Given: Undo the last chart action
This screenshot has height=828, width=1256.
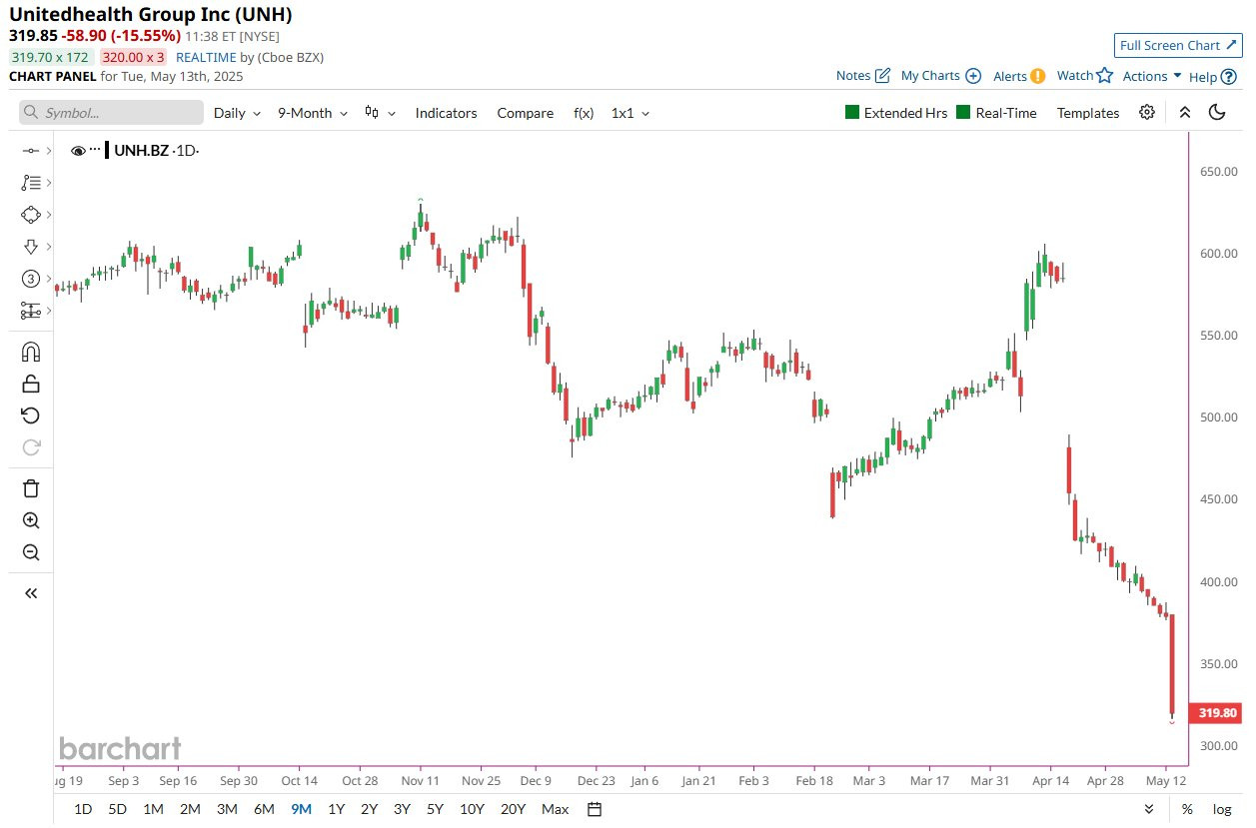Looking at the screenshot, I should pyautogui.click(x=30, y=415).
